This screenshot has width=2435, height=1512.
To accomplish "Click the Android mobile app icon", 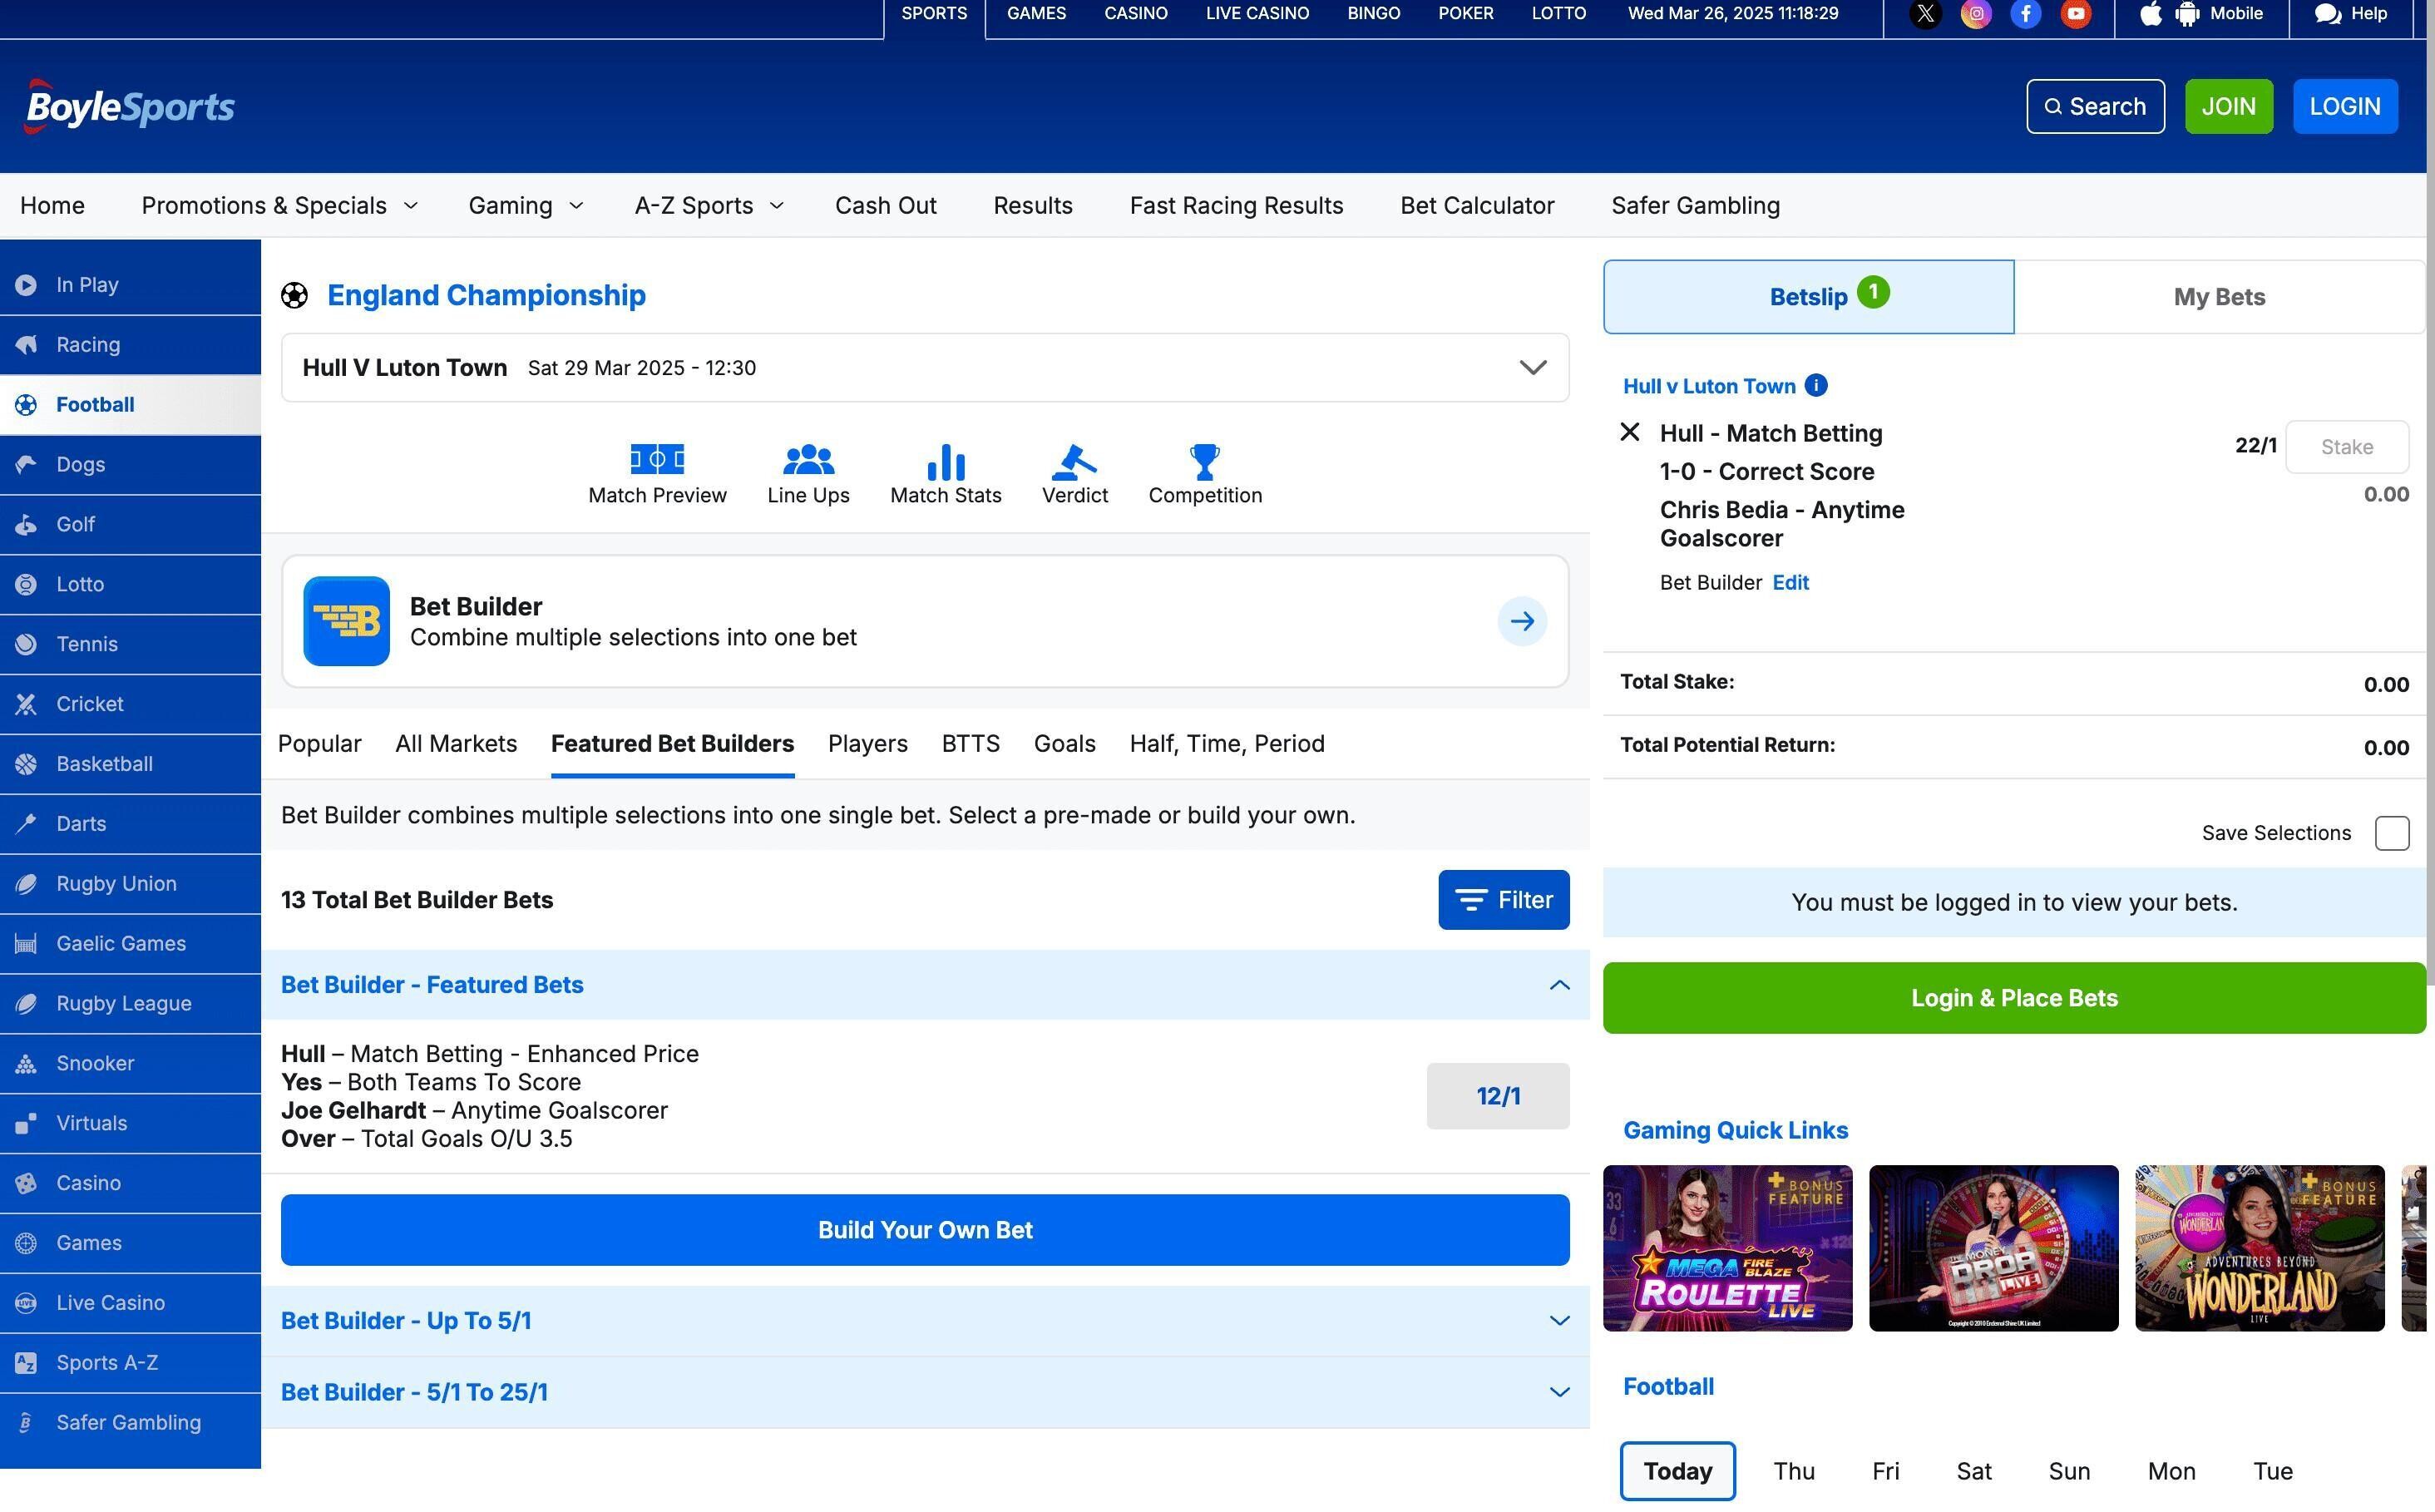I will tap(2187, 14).
